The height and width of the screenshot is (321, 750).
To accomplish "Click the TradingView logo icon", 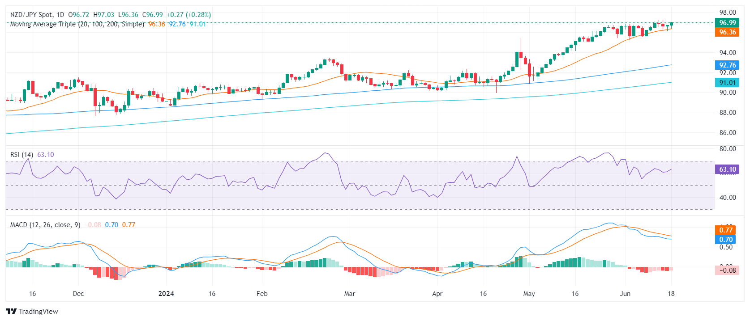I will pyautogui.click(x=11, y=312).
